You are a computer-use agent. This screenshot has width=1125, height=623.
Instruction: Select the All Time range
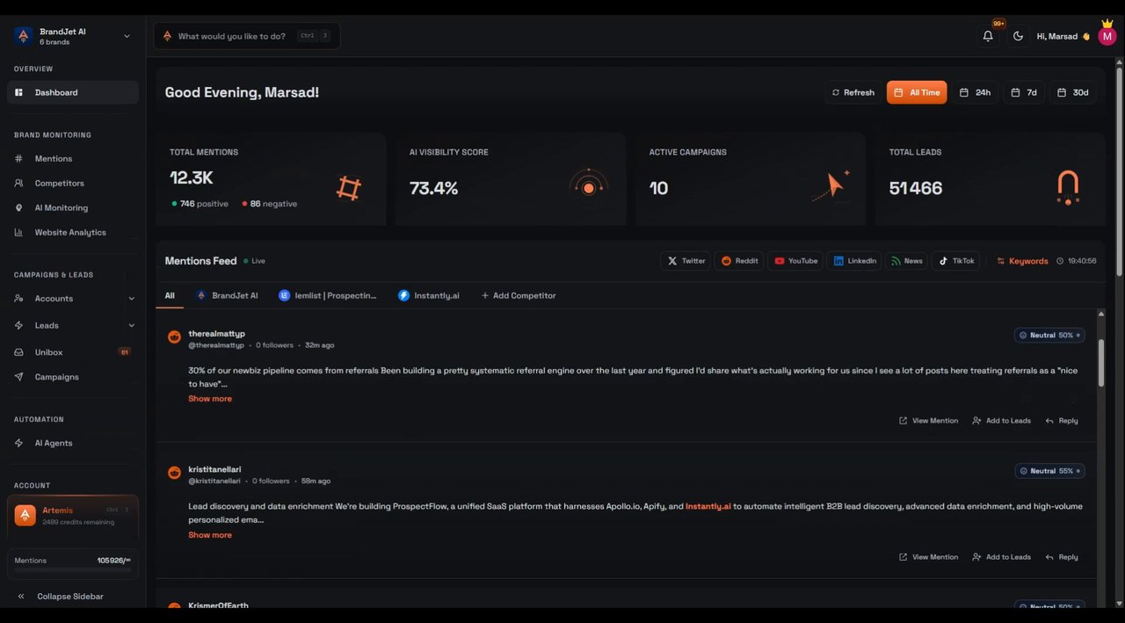917,92
